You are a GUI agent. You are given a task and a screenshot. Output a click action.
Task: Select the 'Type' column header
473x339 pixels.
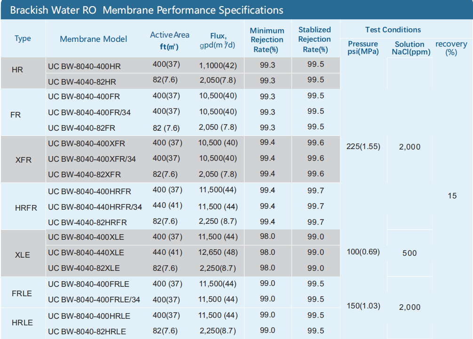click(x=23, y=39)
